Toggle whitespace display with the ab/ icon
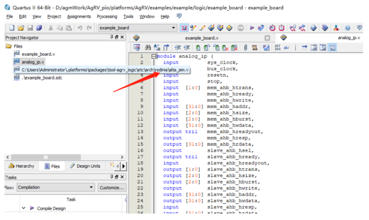The height and width of the screenshot is (220, 369). click(286, 48)
